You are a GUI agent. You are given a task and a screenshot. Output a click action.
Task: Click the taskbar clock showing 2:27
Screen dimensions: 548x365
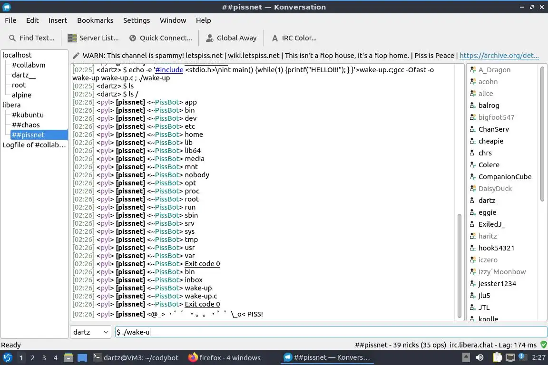(538, 358)
